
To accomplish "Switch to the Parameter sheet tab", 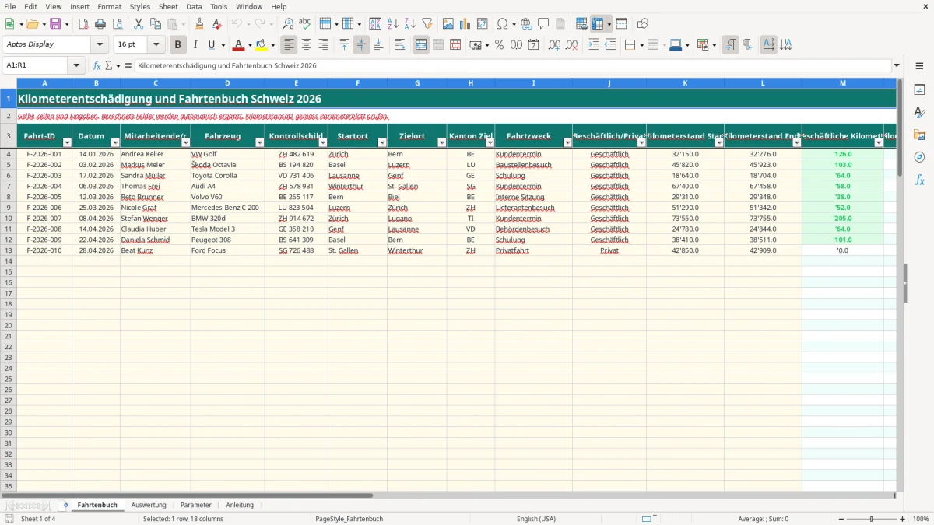I will coord(196,505).
